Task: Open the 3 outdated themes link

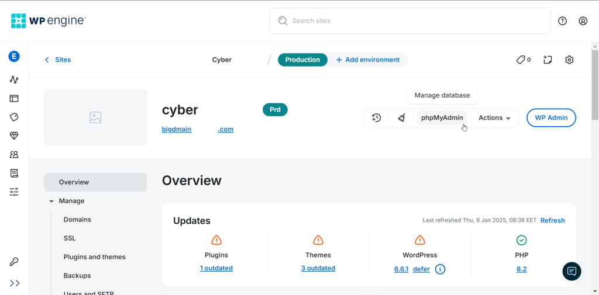Action: click(318, 268)
